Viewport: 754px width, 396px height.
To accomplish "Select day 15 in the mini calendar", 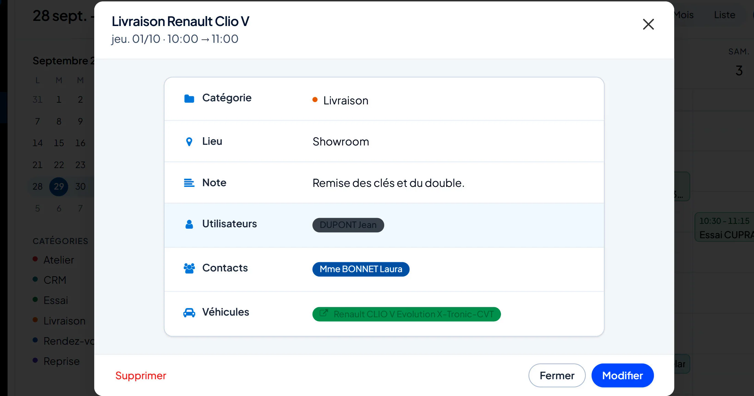I will pos(59,143).
